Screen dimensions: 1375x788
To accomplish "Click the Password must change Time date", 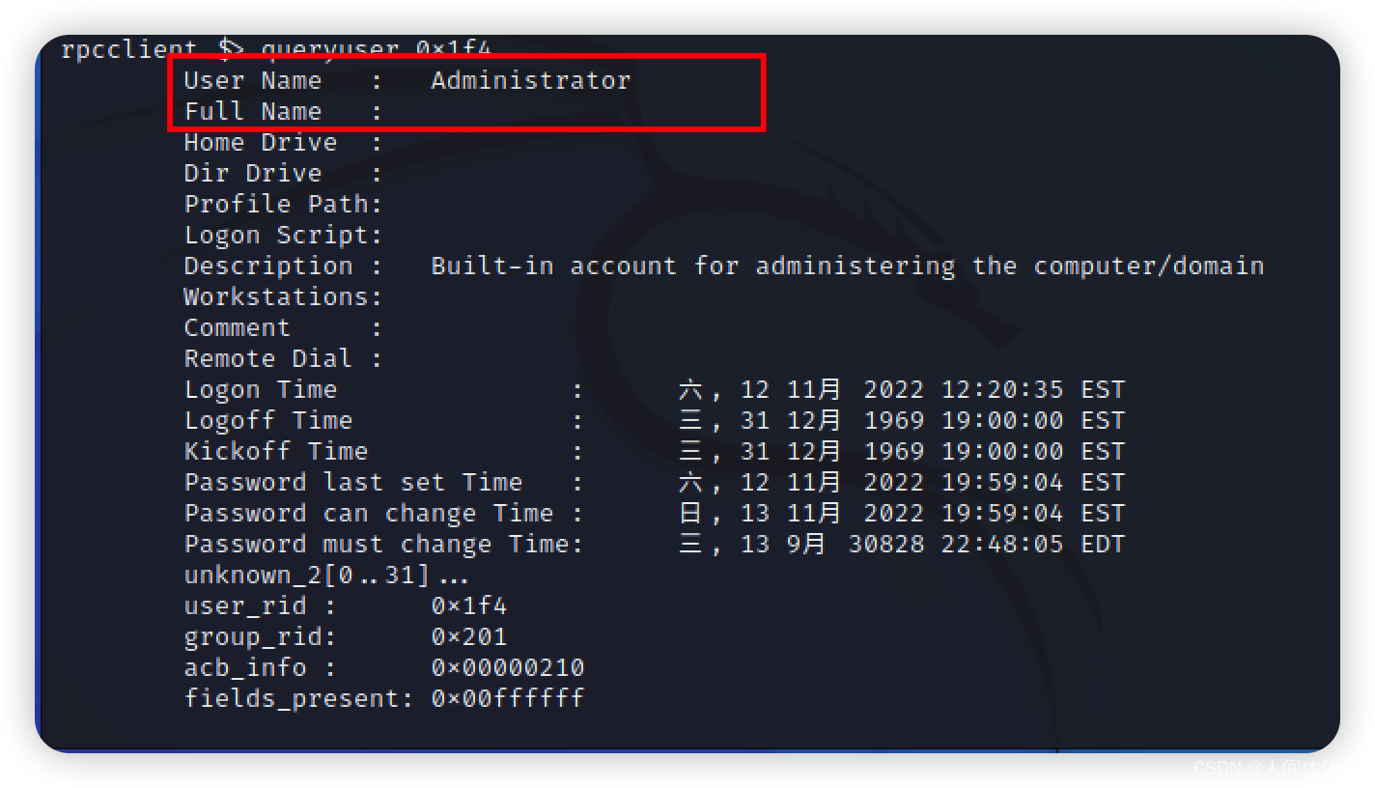I will pyautogui.click(x=901, y=544).
